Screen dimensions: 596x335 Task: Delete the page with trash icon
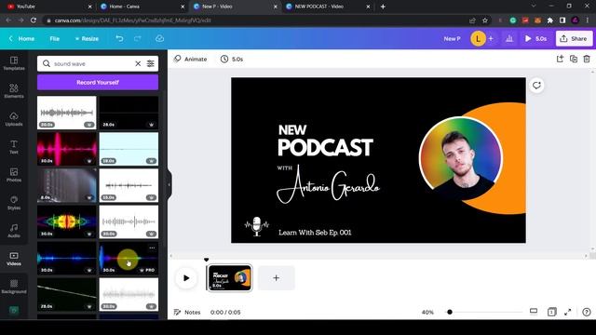coord(587,59)
